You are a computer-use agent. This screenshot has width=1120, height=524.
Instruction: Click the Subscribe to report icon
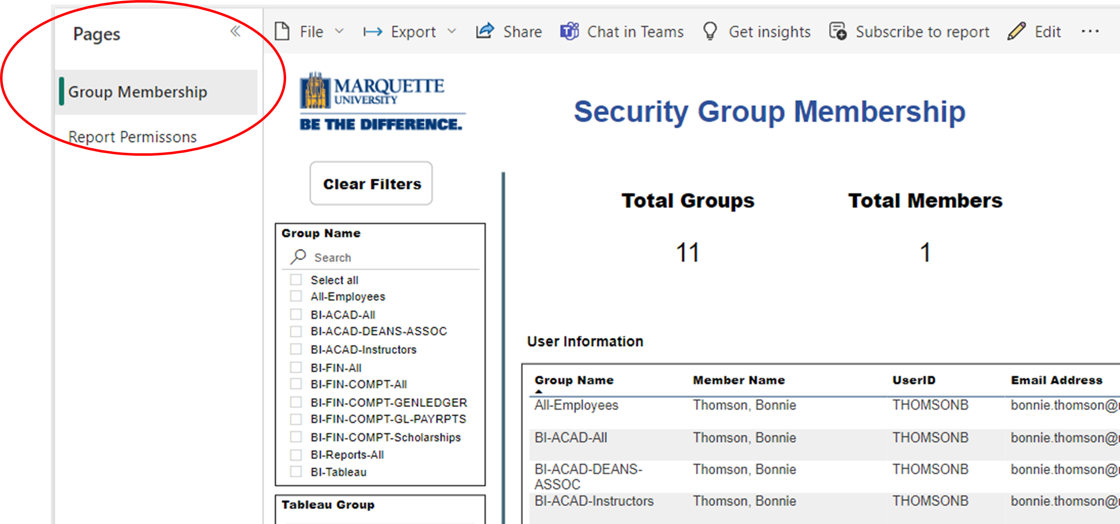point(837,31)
